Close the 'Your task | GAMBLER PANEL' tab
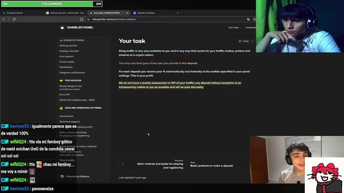This screenshot has width=344, height=193. [x=127, y=13]
